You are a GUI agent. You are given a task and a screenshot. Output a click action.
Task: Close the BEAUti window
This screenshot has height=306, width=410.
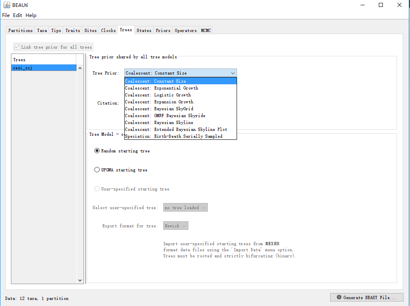coord(399,5)
